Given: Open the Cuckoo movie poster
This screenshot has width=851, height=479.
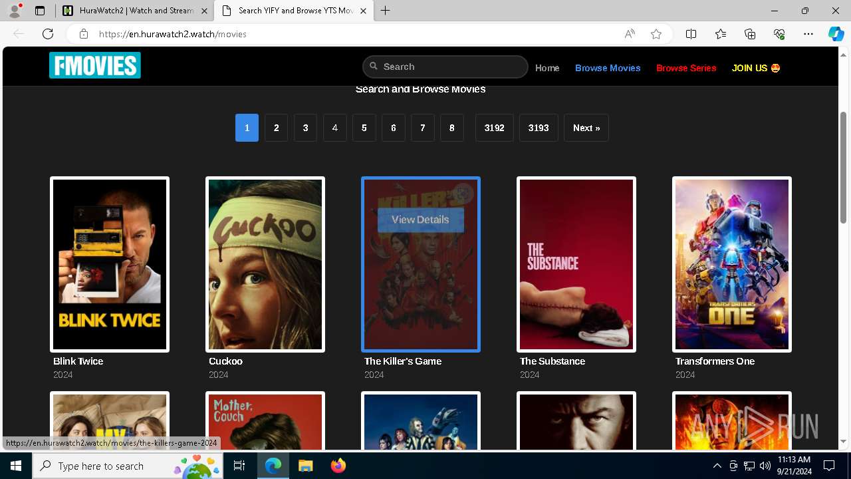Looking at the screenshot, I should (265, 264).
